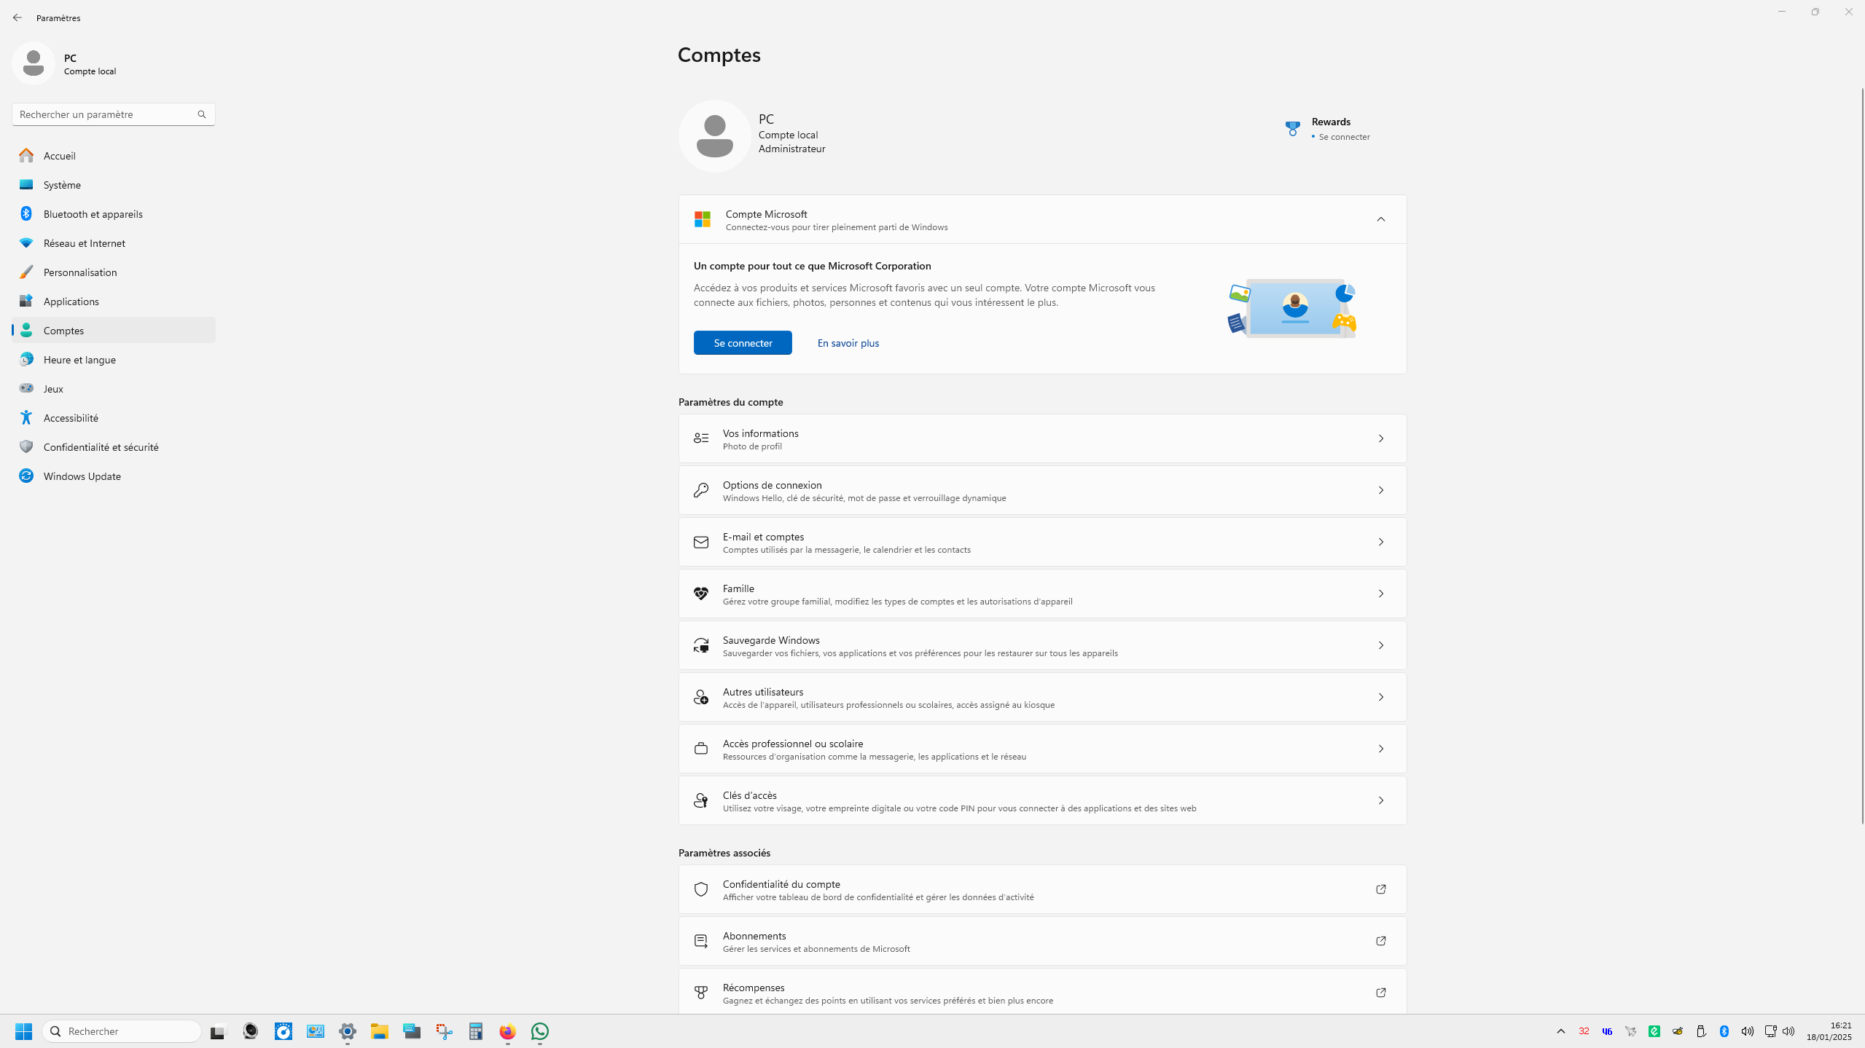Open external link for Abonnements
This screenshot has width=1865, height=1048.
(x=1380, y=941)
